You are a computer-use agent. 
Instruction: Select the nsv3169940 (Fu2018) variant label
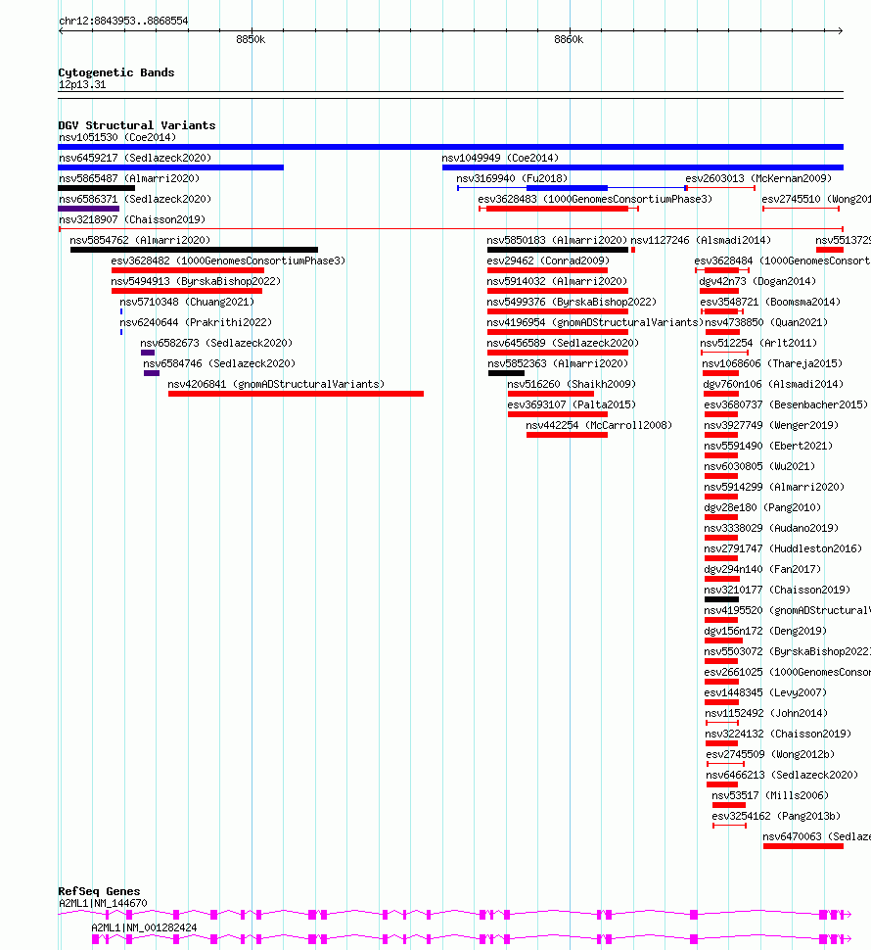[x=512, y=178]
